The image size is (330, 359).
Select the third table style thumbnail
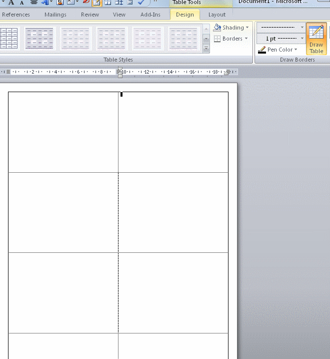point(75,39)
